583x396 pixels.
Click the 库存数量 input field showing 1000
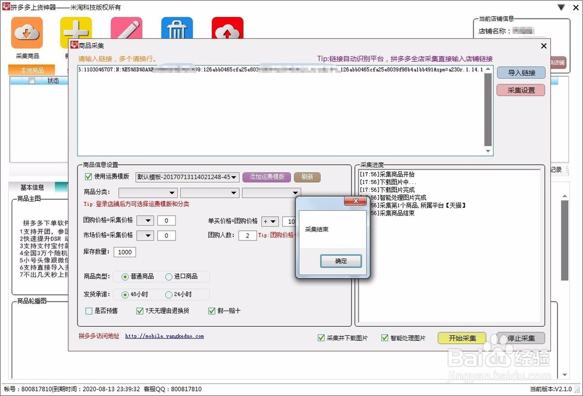(x=125, y=252)
